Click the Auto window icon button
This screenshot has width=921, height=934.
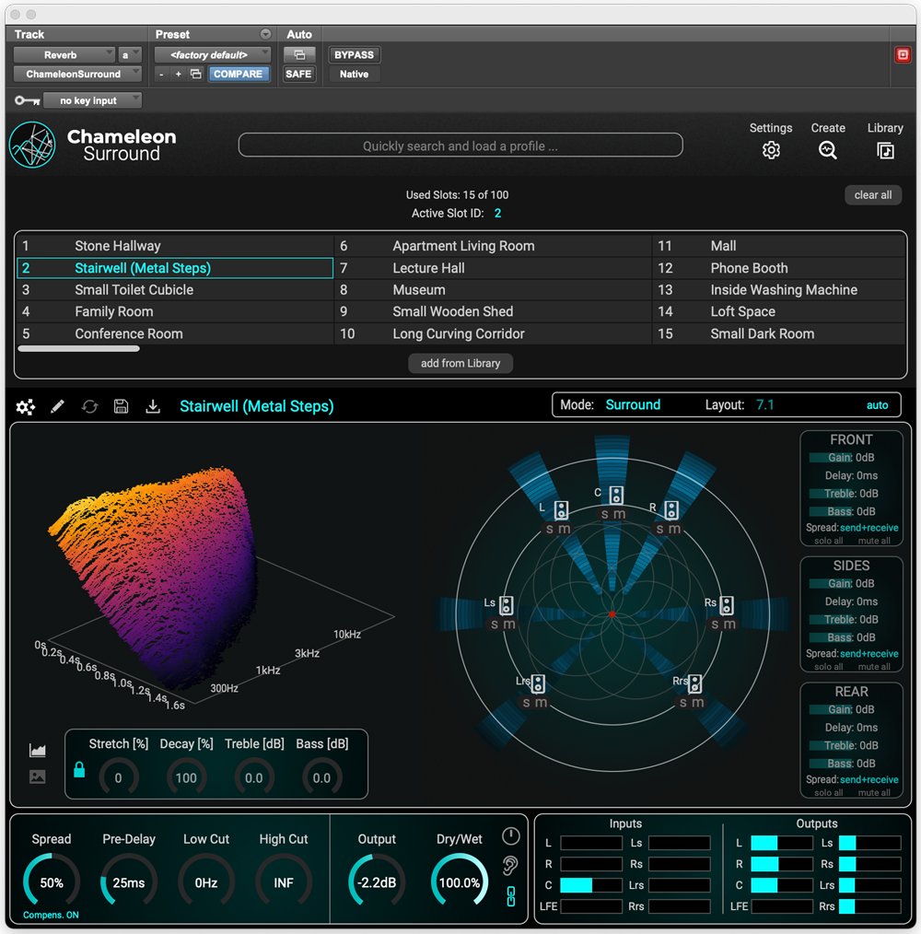299,54
